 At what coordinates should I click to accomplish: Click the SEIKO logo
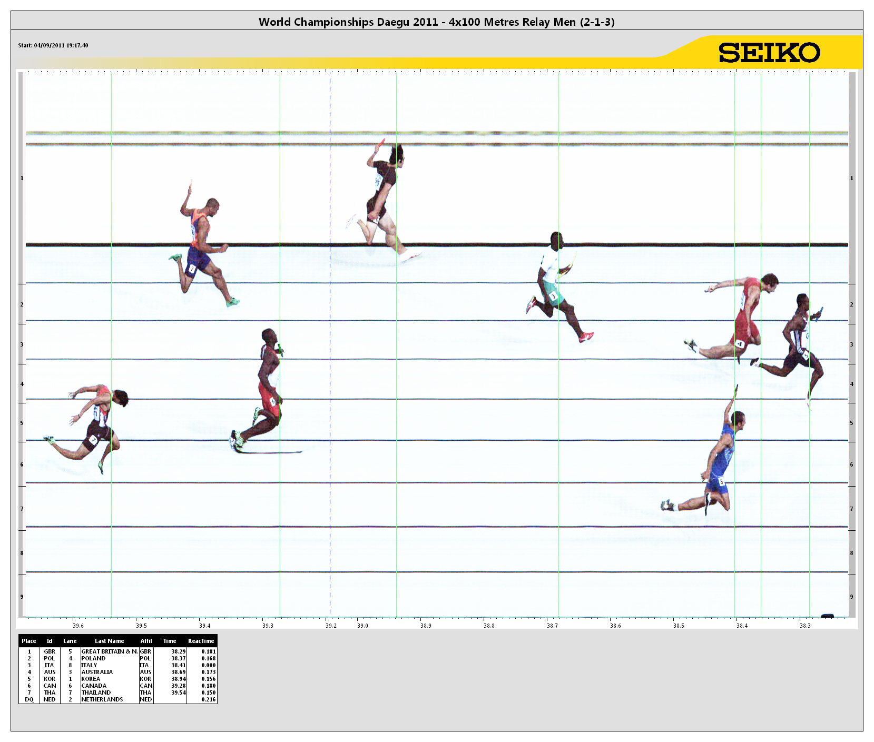769,53
